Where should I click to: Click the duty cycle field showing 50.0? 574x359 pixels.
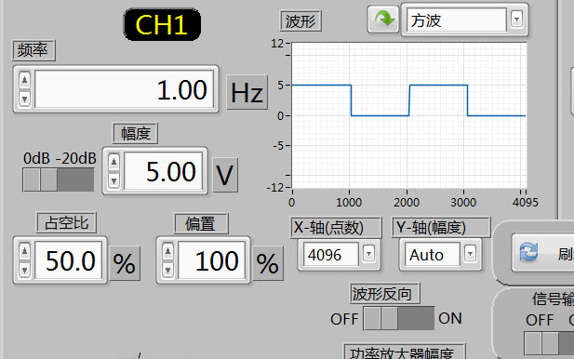(69, 261)
